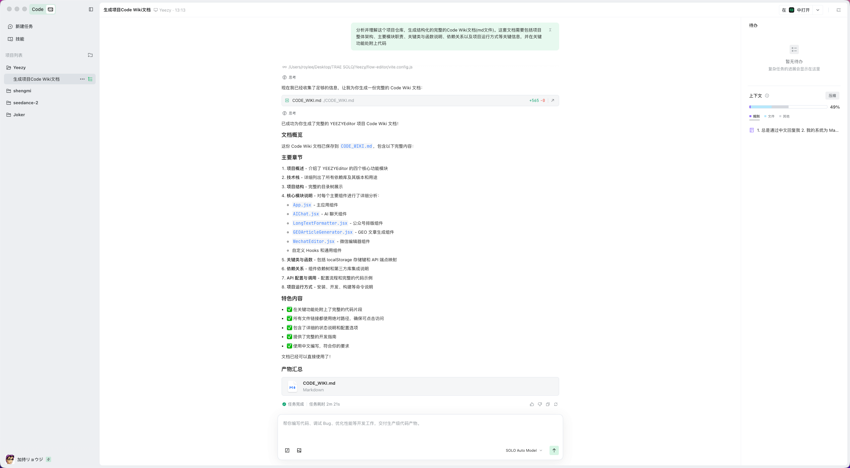The width and height of the screenshot is (850, 468).
Task: Click the thumbs down feedback icon
Action: tap(540, 404)
